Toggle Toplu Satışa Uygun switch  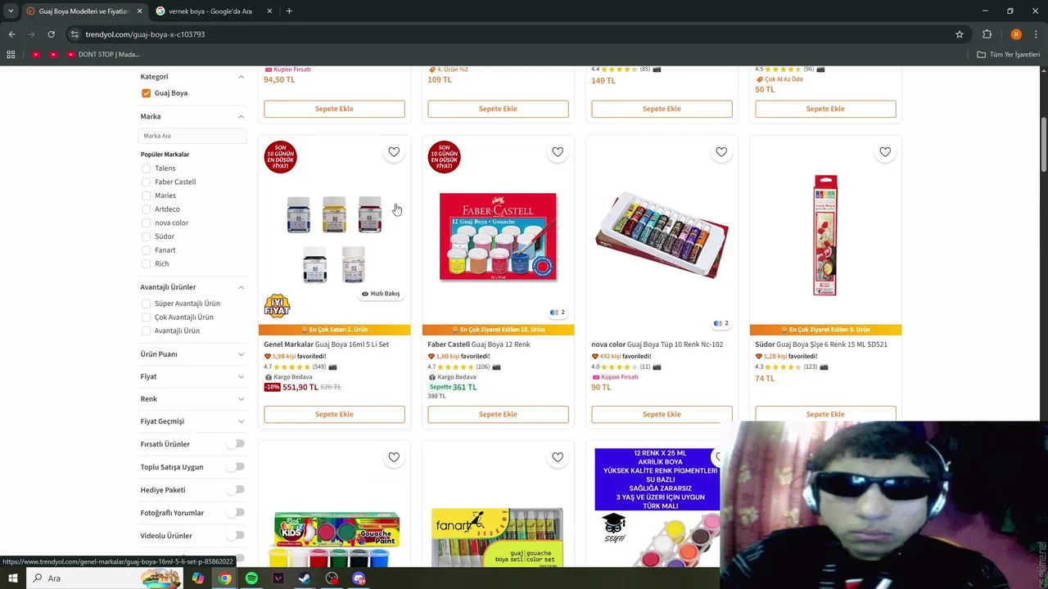(236, 467)
